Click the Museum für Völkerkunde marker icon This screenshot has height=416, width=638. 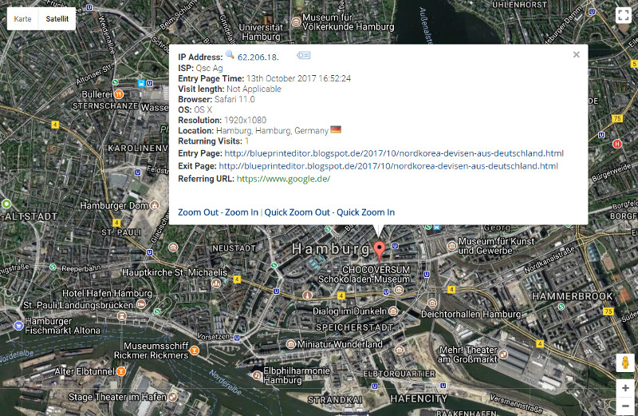click(x=297, y=22)
